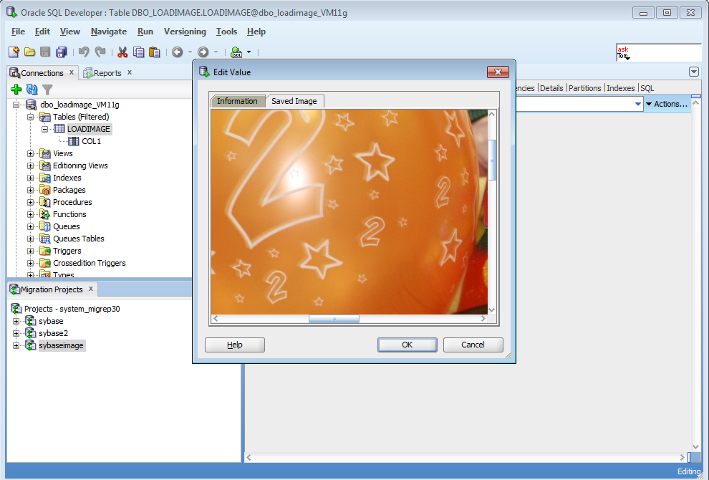709x480 pixels.
Task: Click the green New Connection plus icon
Action: (16, 90)
